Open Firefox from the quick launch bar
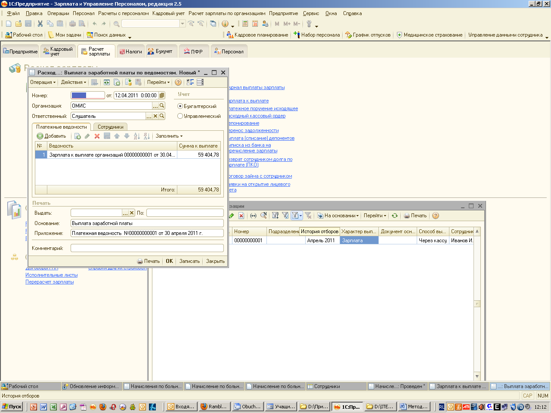 [102, 407]
